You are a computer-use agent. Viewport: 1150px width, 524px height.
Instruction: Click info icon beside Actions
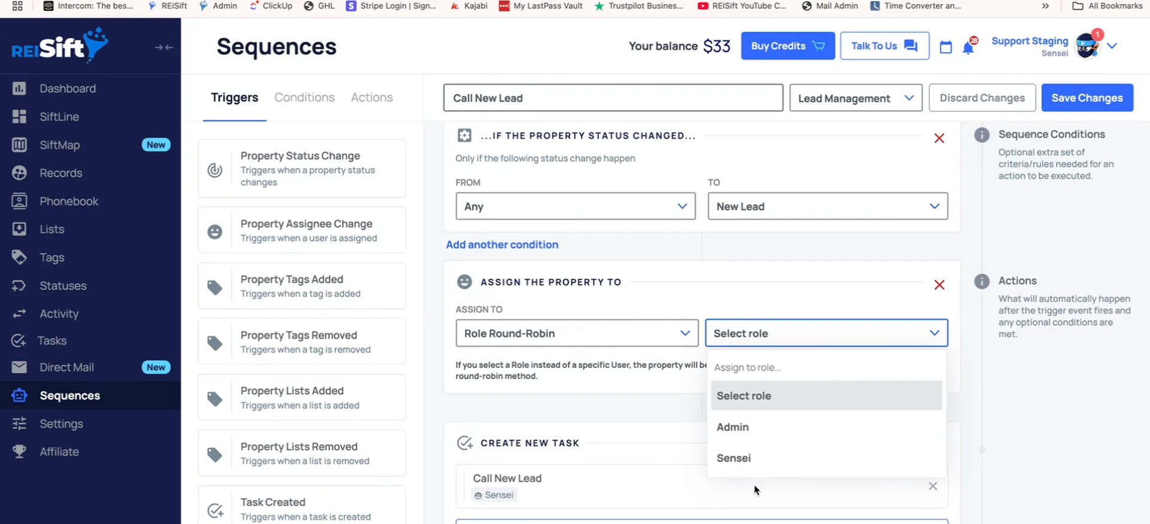[x=982, y=281]
